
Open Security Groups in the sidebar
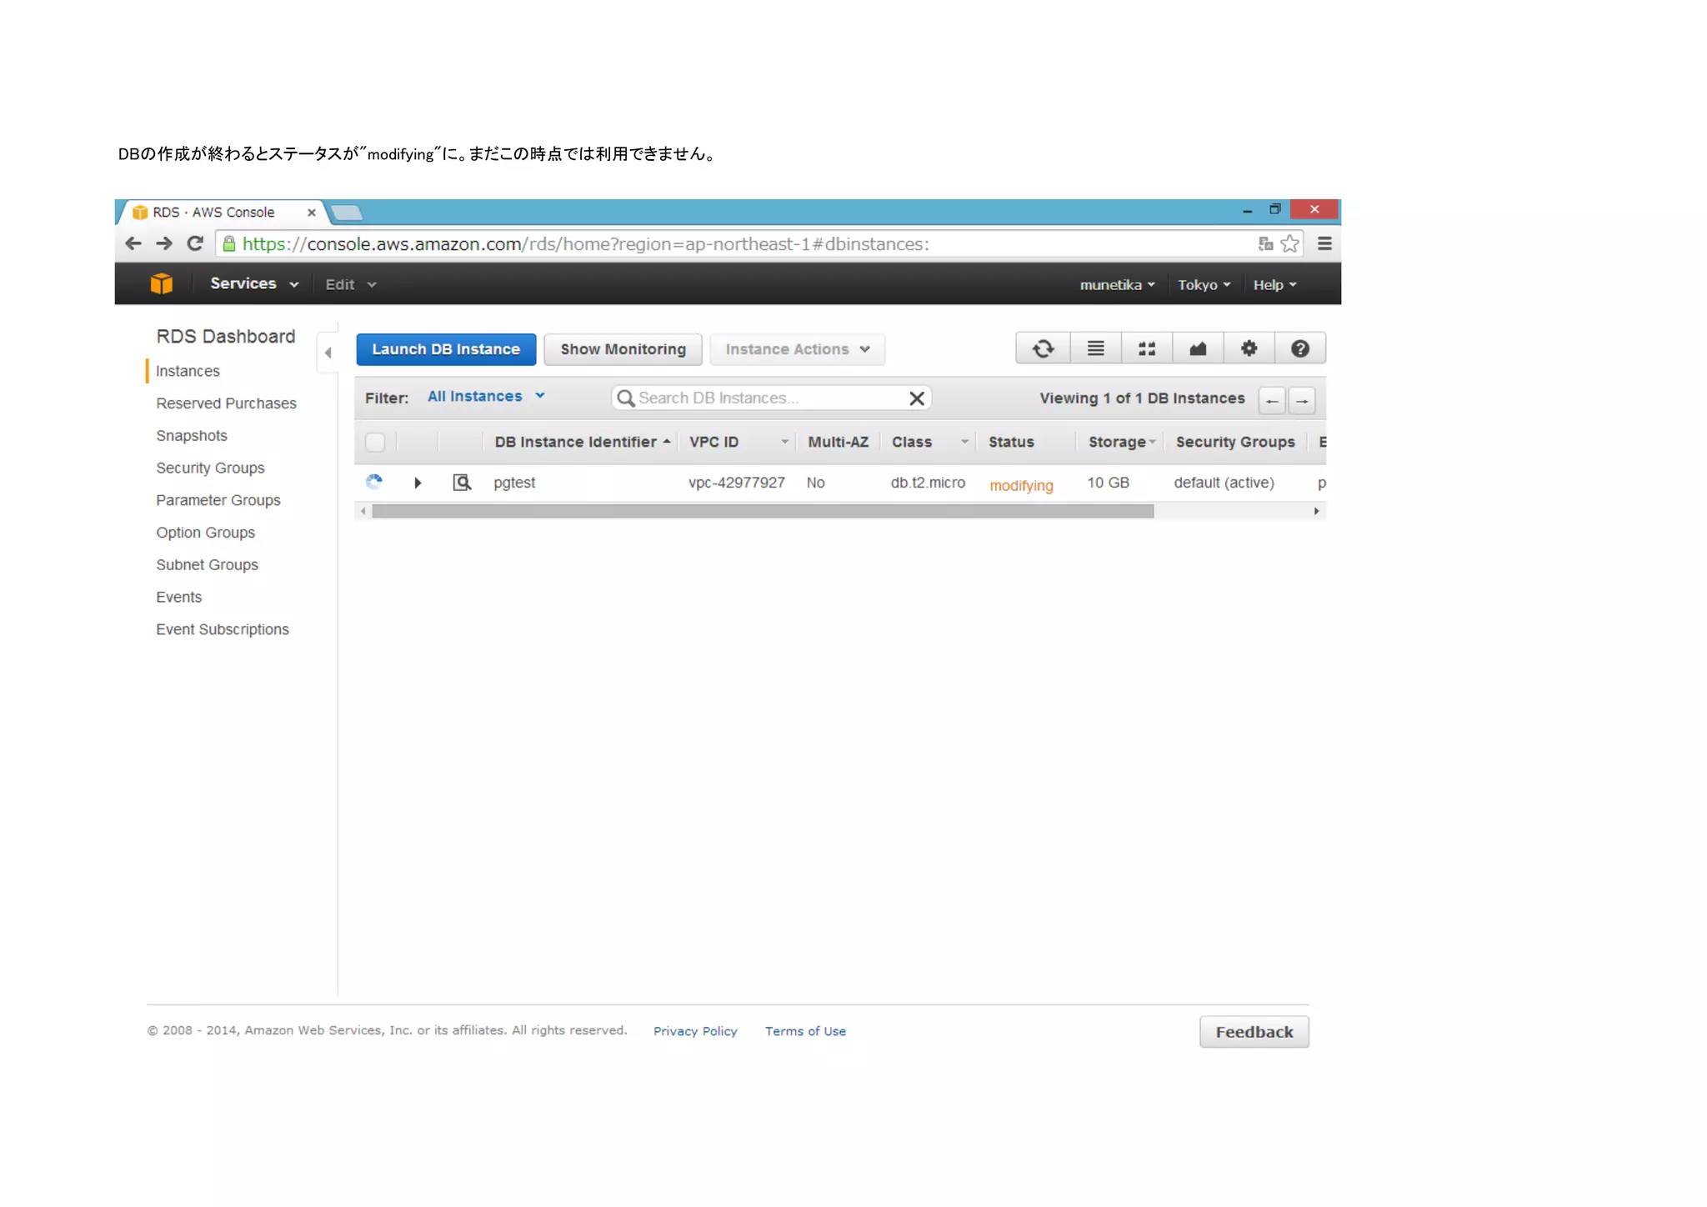pos(210,468)
